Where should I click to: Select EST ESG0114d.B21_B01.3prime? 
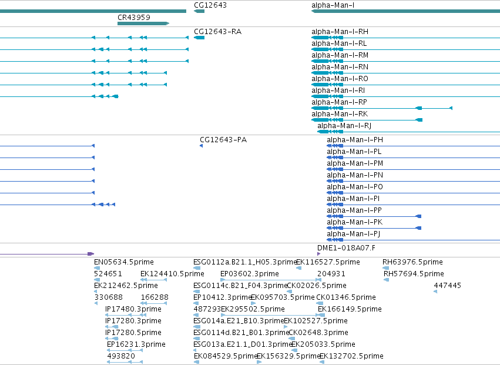click(241, 333)
